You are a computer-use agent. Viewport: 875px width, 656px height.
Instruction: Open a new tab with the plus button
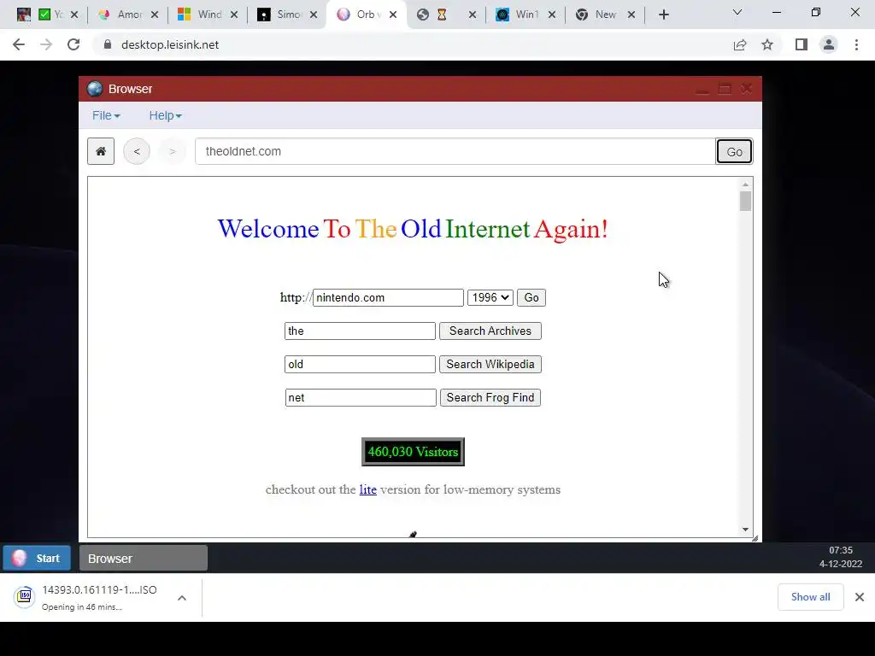pyautogui.click(x=663, y=15)
